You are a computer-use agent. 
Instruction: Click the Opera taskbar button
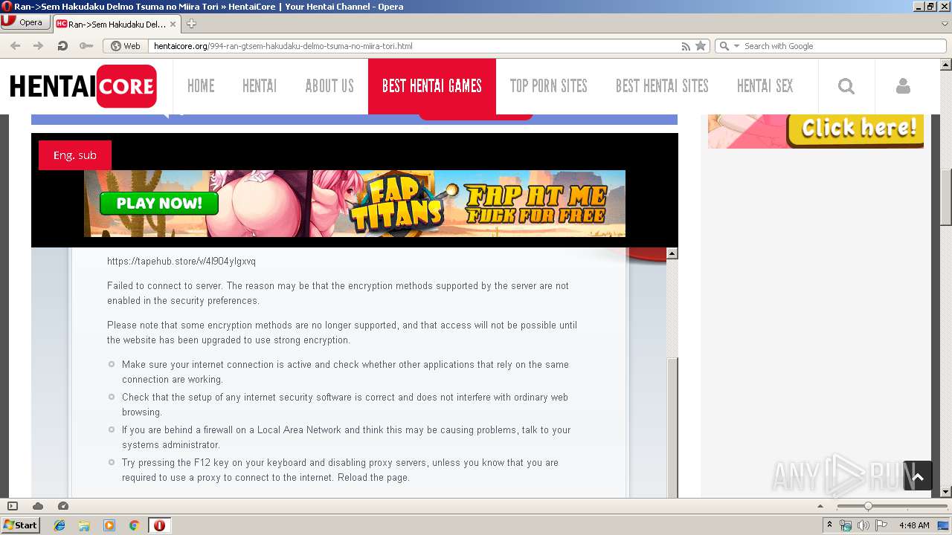pyautogui.click(x=159, y=525)
